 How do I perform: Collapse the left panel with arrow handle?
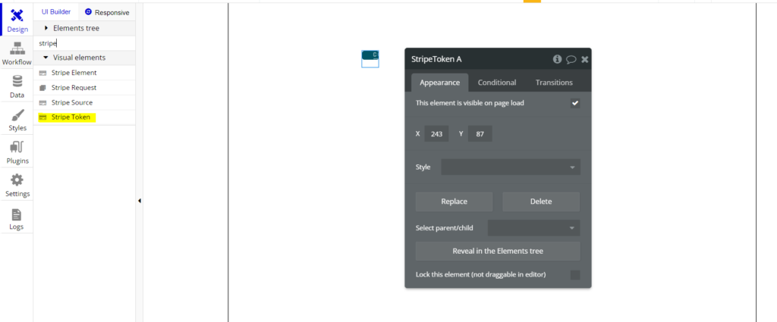pyautogui.click(x=140, y=201)
